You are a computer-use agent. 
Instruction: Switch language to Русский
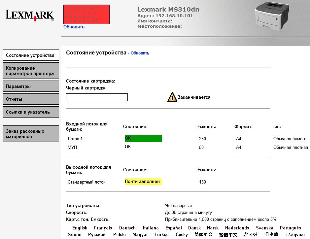97,234
